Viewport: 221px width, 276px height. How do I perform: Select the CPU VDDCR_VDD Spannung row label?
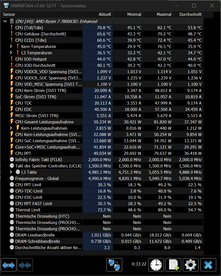point(49,72)
